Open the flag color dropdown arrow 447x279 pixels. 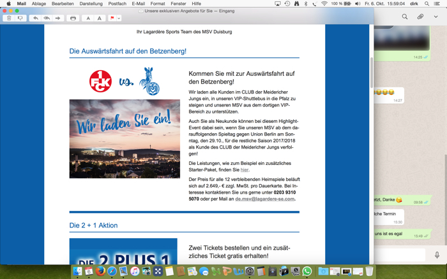119,18
